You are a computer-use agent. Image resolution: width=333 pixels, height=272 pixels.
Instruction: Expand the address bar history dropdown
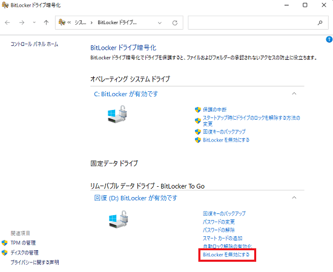click(160, 23)
